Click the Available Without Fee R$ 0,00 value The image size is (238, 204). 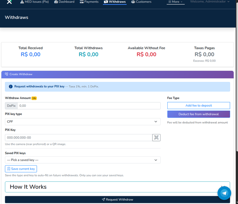[146, 54]
